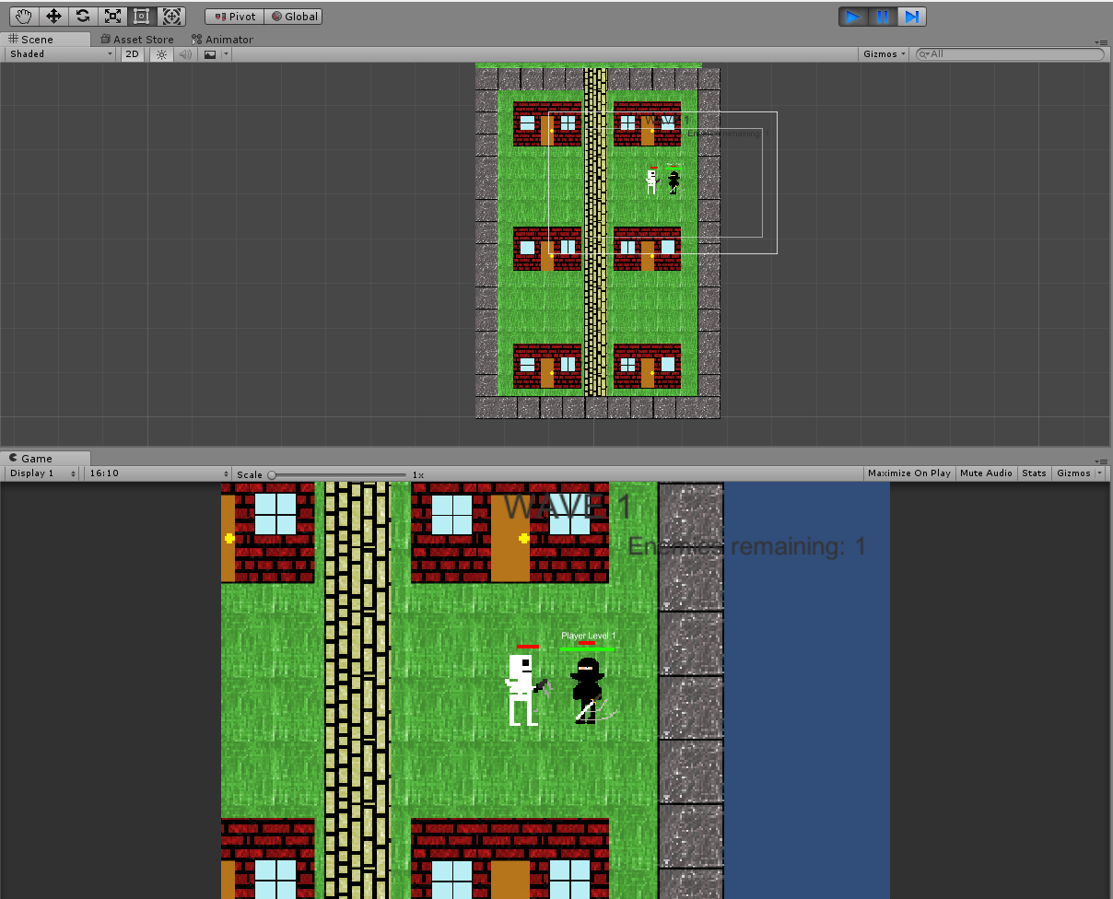The width and height of the screenshot is (1113, 899).
Task: Show game Stats overlay
Action: [x=1033, y=473]
